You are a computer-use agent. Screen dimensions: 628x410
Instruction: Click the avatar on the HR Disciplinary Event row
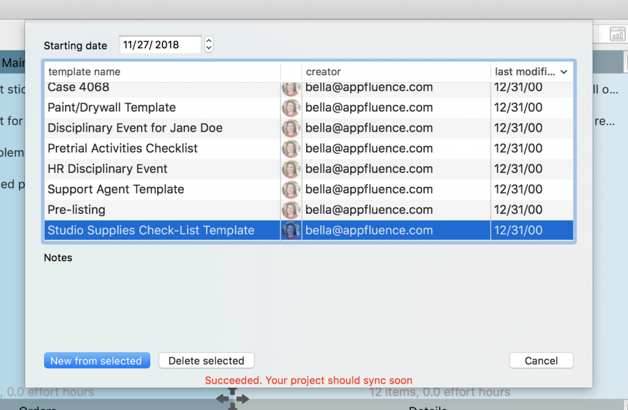pyautogui.click(x=291, y=169)
